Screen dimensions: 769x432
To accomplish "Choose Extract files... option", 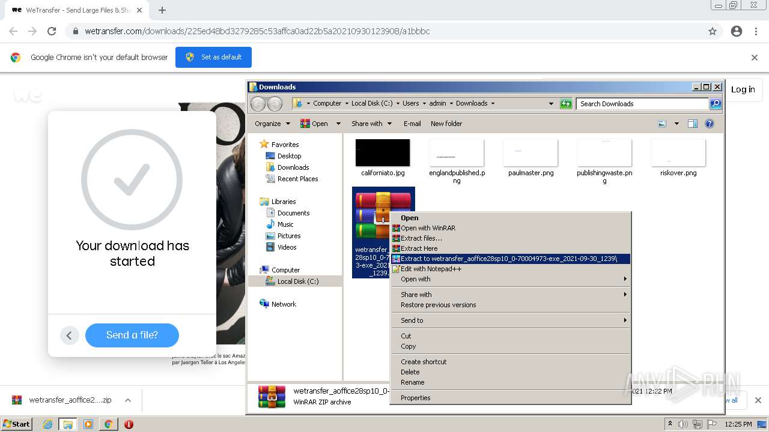I will click(510, 238).
